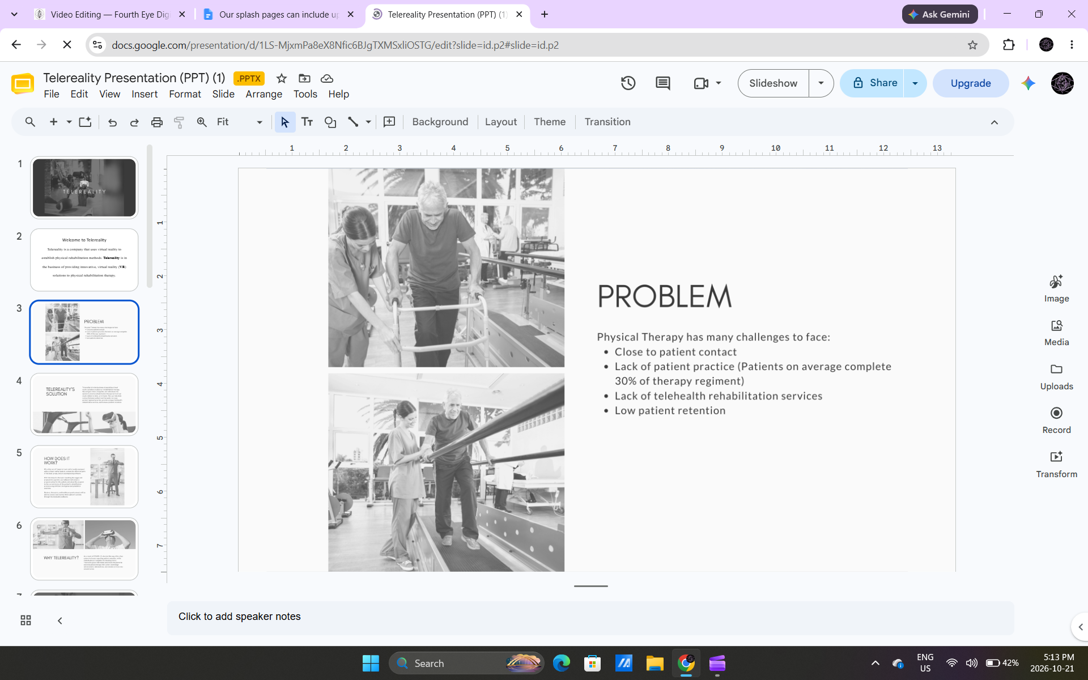The width and height of the screenshot is (1088, 680).
Task: Open File Explorer from taskbar
Action: click(654, 663)
